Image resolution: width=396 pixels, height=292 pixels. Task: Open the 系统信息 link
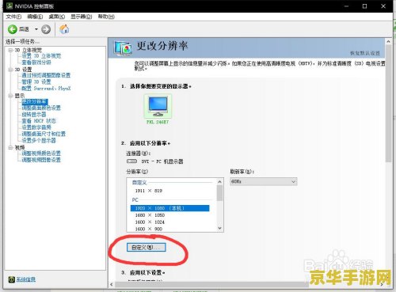[x=26, y=279]
